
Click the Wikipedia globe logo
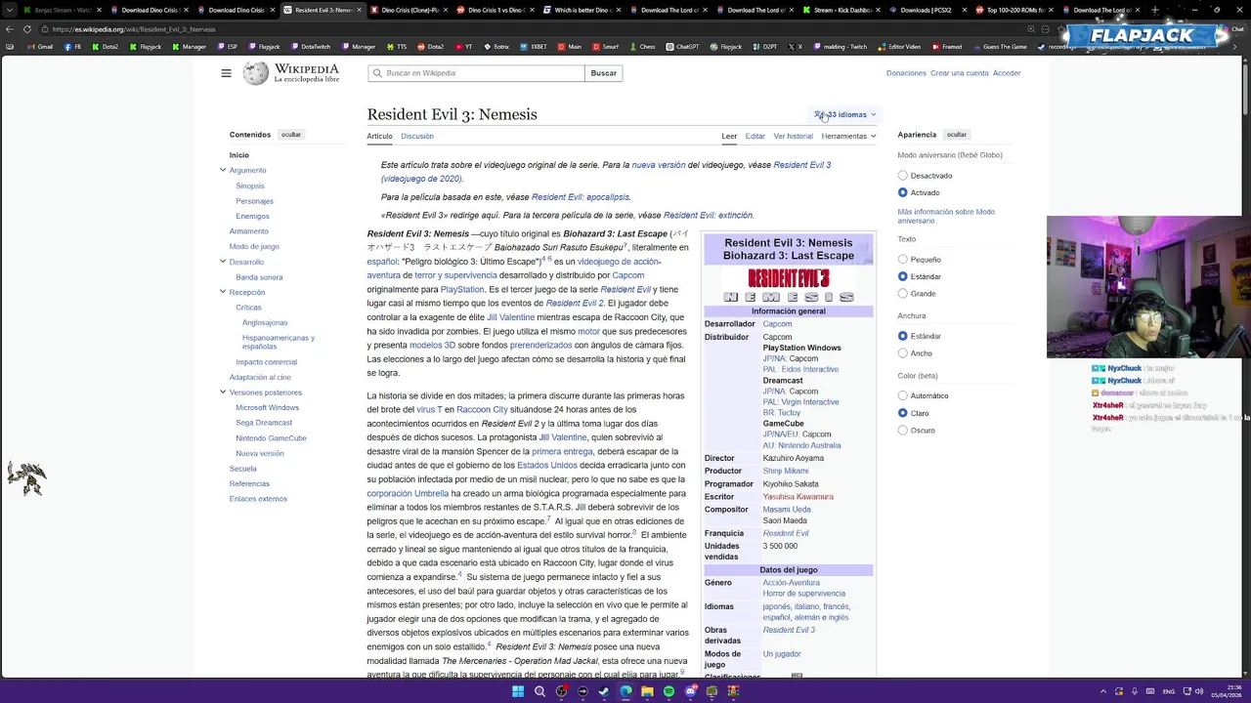coord(256,73)
